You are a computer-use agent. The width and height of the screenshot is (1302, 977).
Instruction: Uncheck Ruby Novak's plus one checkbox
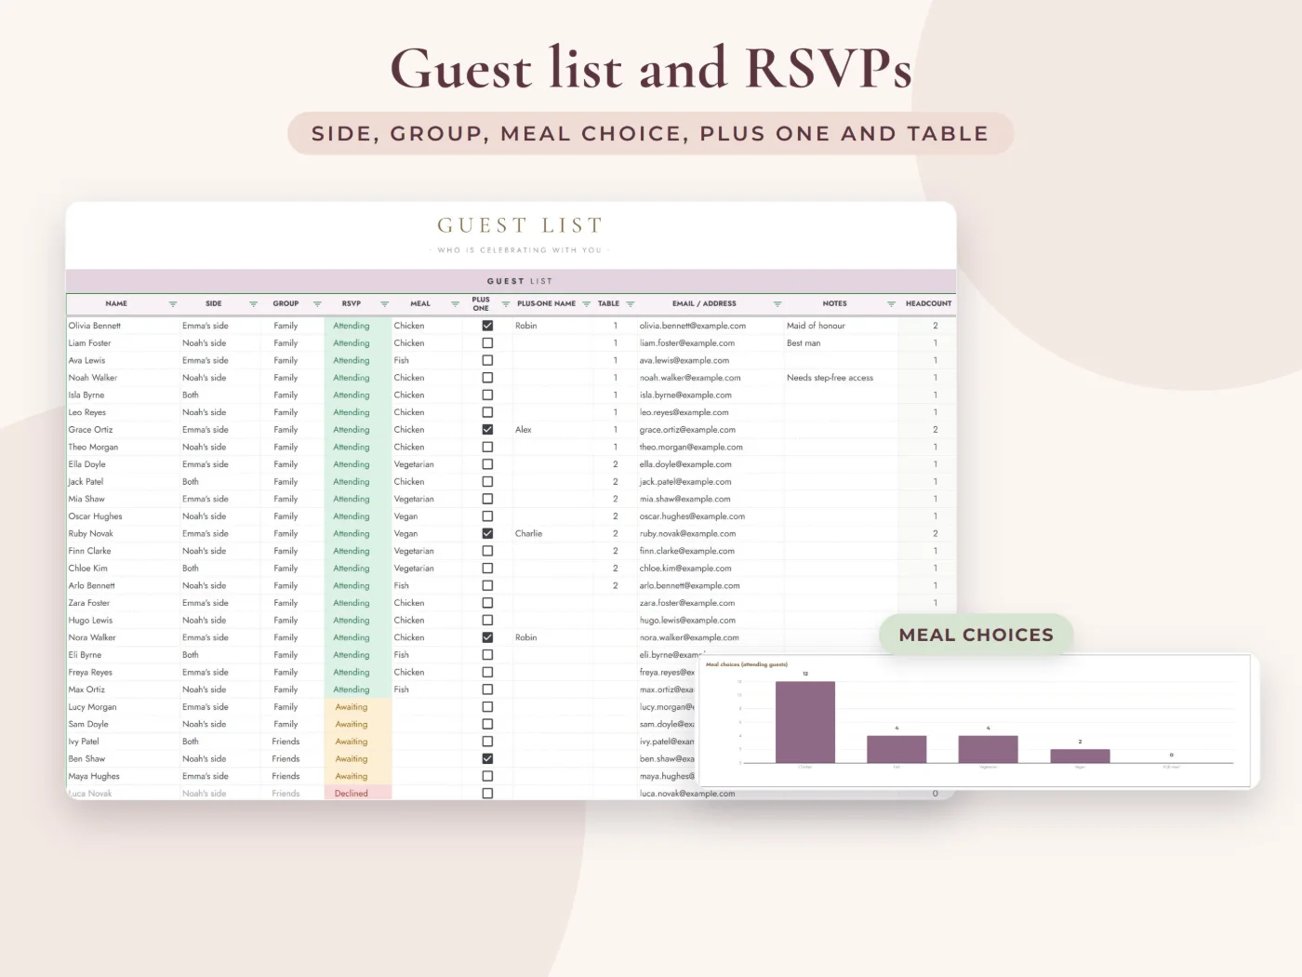(487, 533)
